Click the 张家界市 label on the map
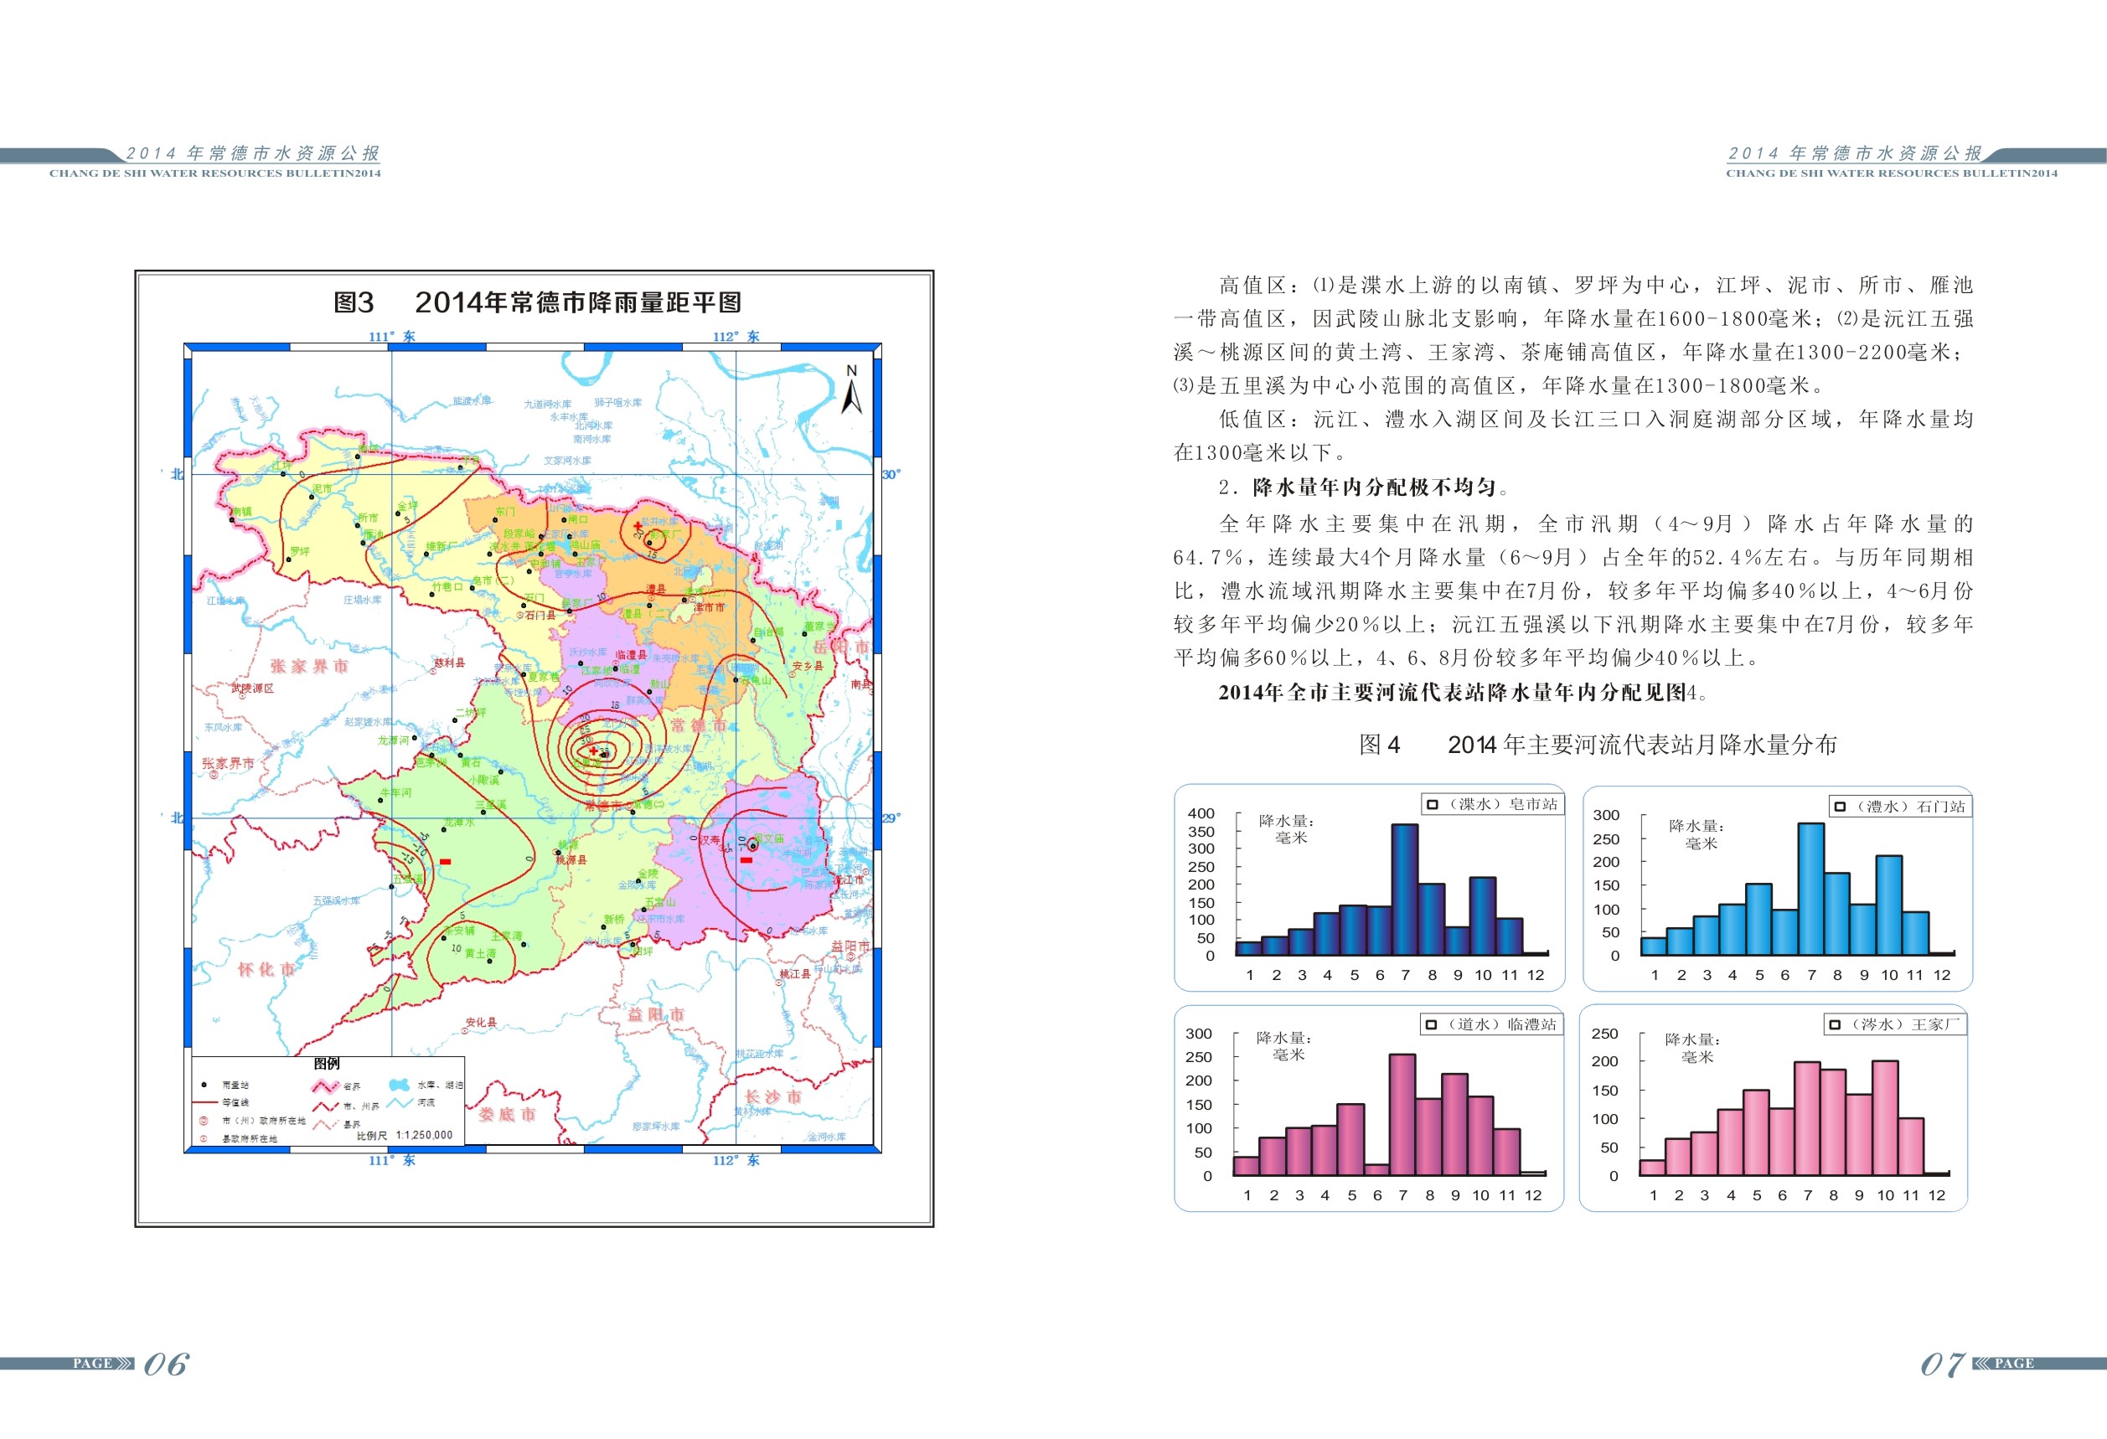 click(309, 666)
